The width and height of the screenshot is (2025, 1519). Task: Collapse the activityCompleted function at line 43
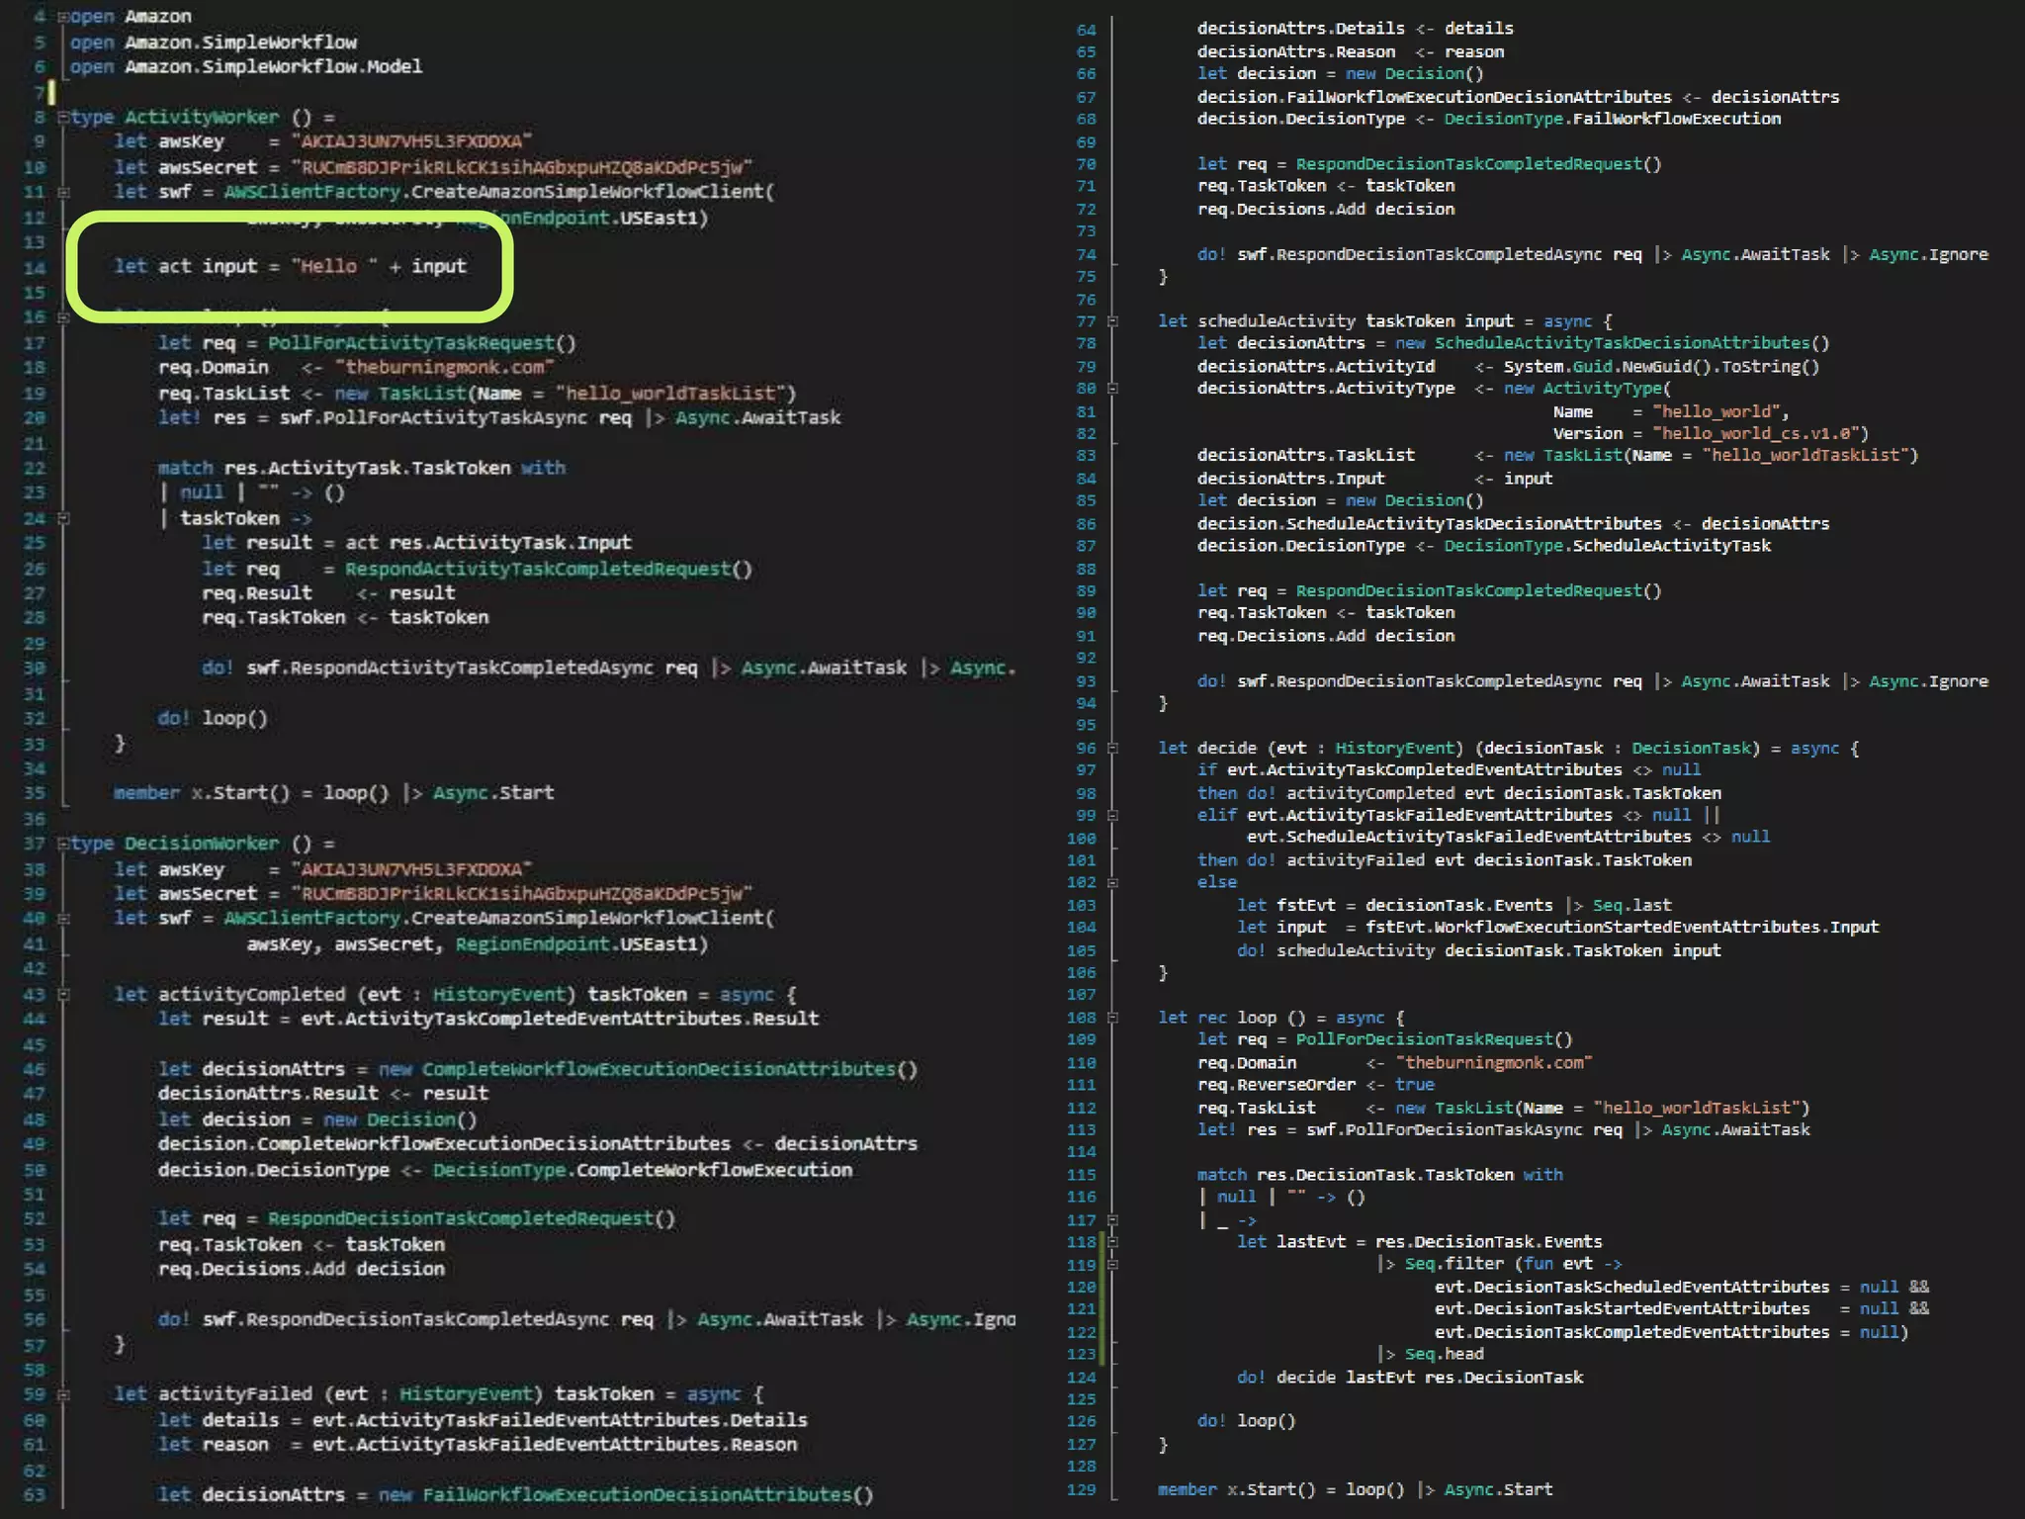tap(63, 995)
